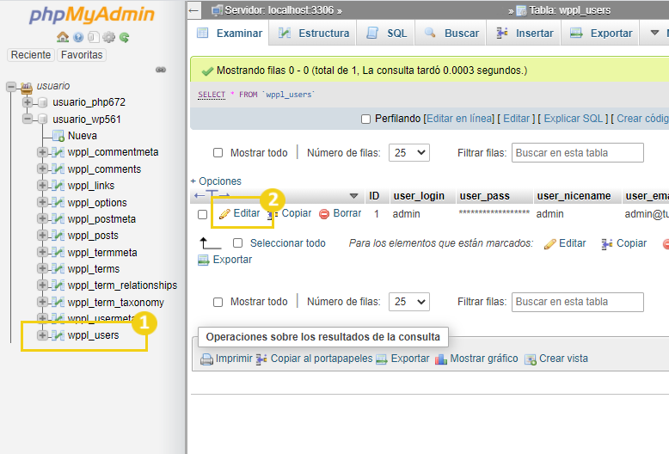Click the Reciente button
This screenshot has width=669, height=454.
pyautogui.click(x=31, y=55)
